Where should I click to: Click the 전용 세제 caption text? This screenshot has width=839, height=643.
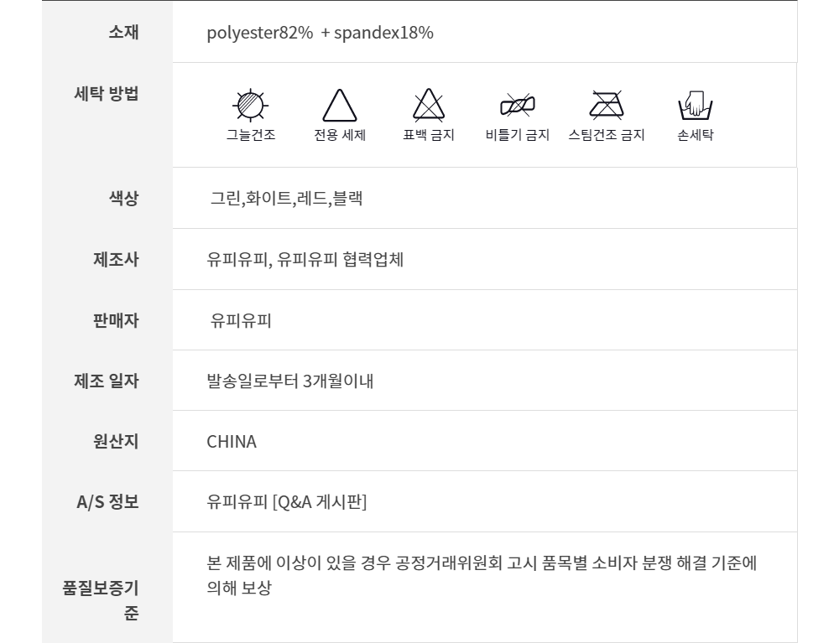[340, 135]
